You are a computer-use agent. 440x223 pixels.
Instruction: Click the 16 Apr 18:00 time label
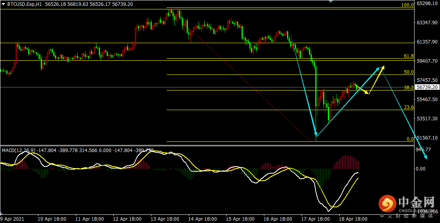pos(278,219)
